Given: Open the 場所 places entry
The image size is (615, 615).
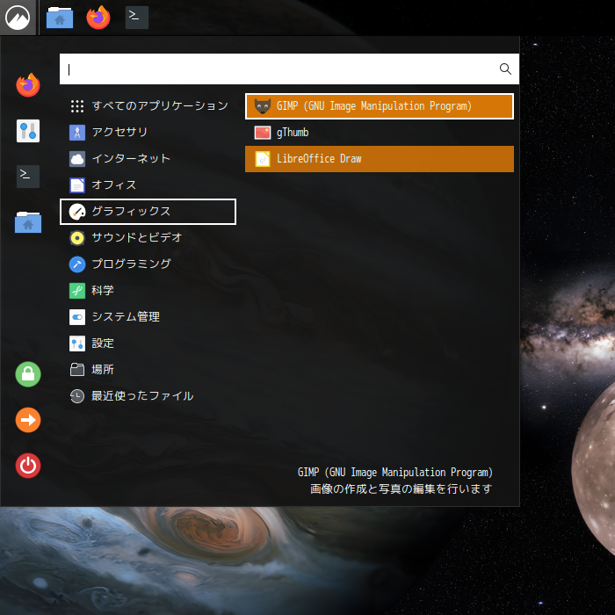Looking at the screenshot, I should (x=148, y=370).
